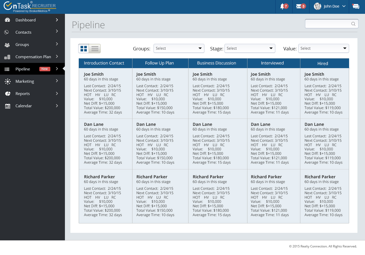Expand Compensation Plan submenu chevron
The height and width of the screenshot is (255, 365).
pyautogui.click(x=57, y=56)
